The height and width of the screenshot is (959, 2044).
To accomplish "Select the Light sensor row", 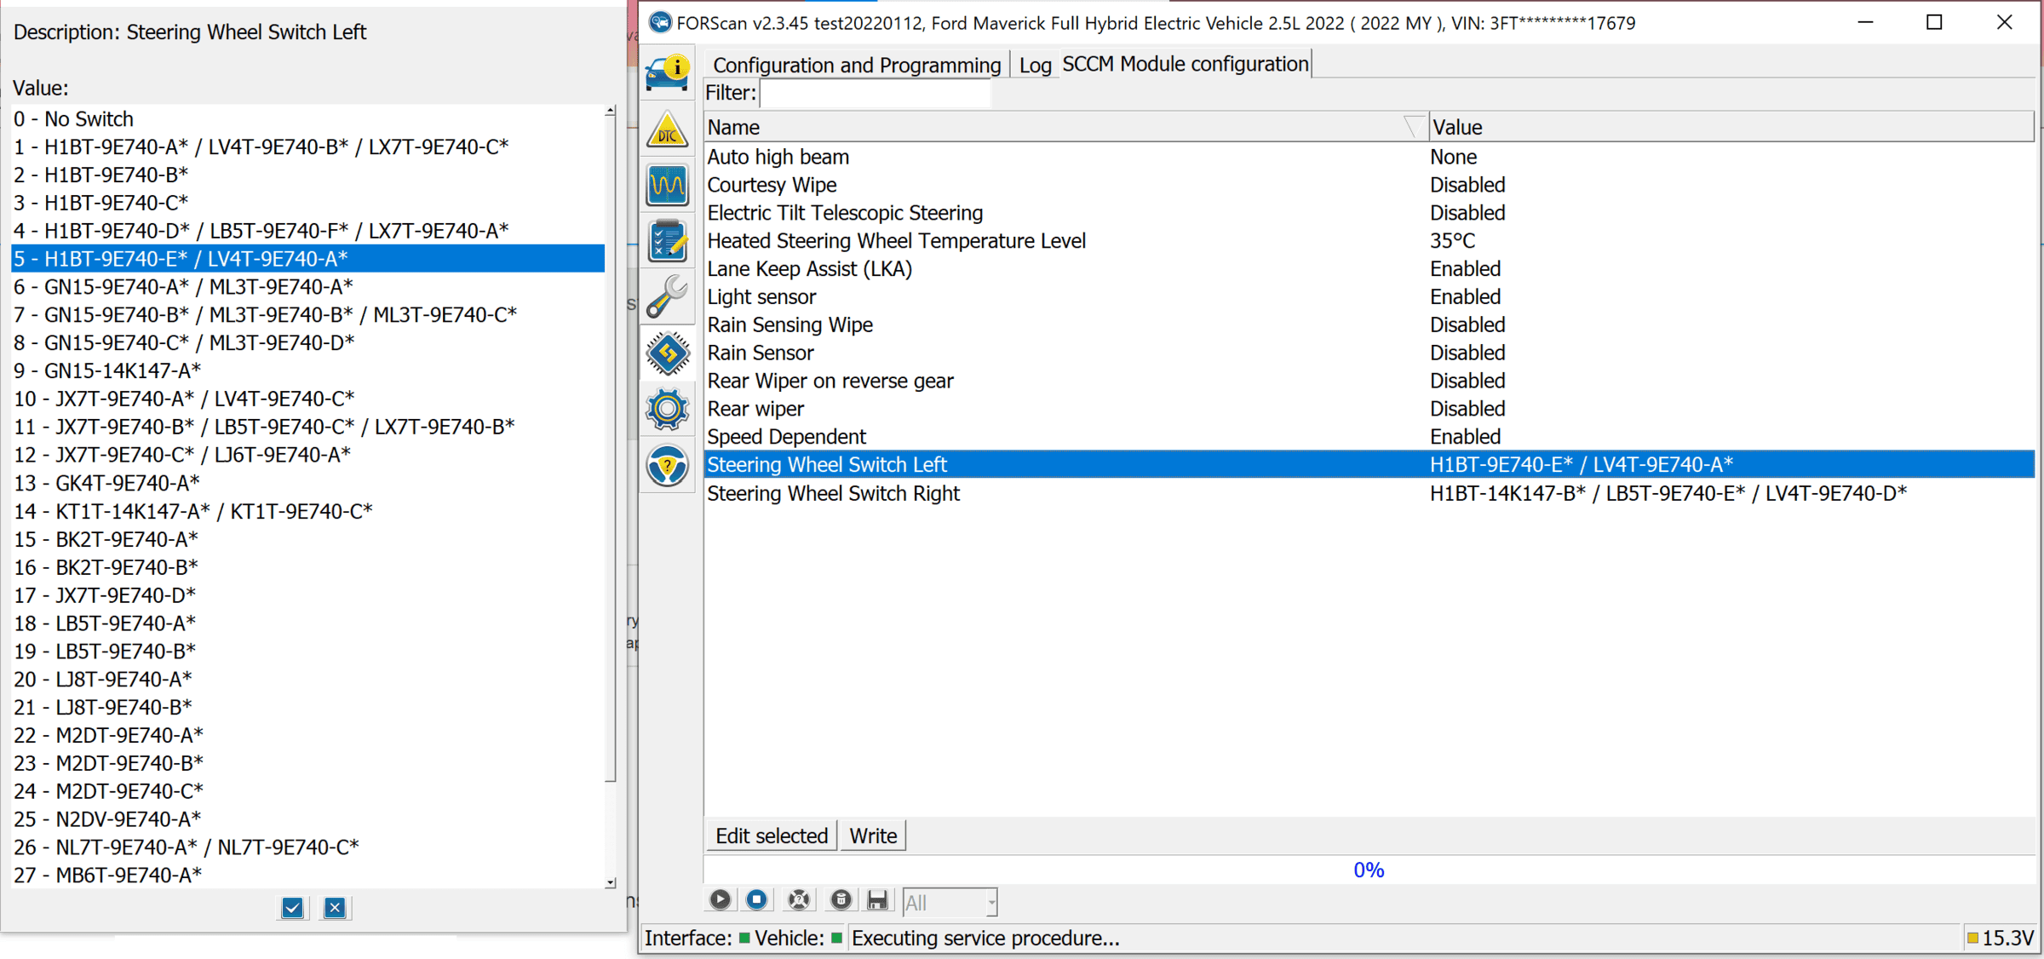I will (1369, 296).
